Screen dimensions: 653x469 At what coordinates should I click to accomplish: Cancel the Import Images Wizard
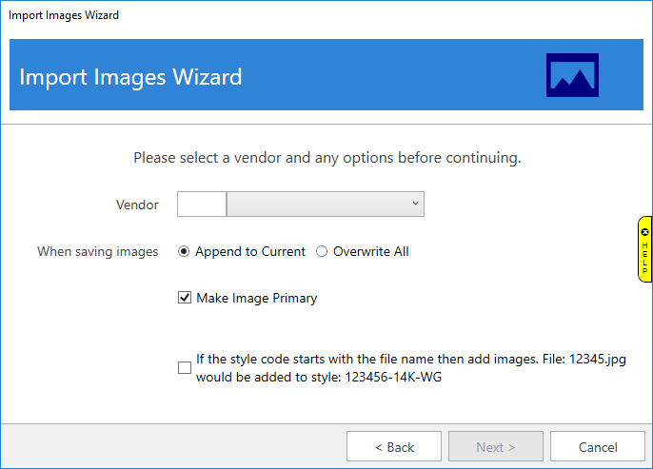[x=598, y=447]
